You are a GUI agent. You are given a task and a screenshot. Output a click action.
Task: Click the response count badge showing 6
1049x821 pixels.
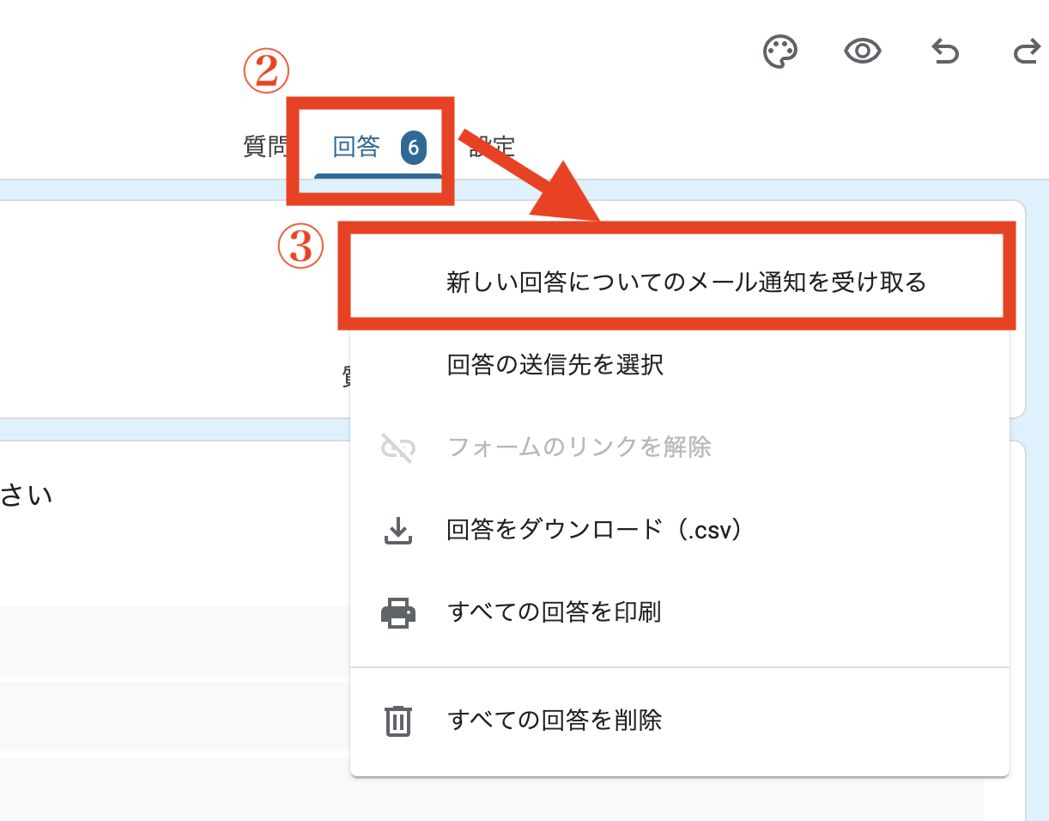tap(413, 148)
